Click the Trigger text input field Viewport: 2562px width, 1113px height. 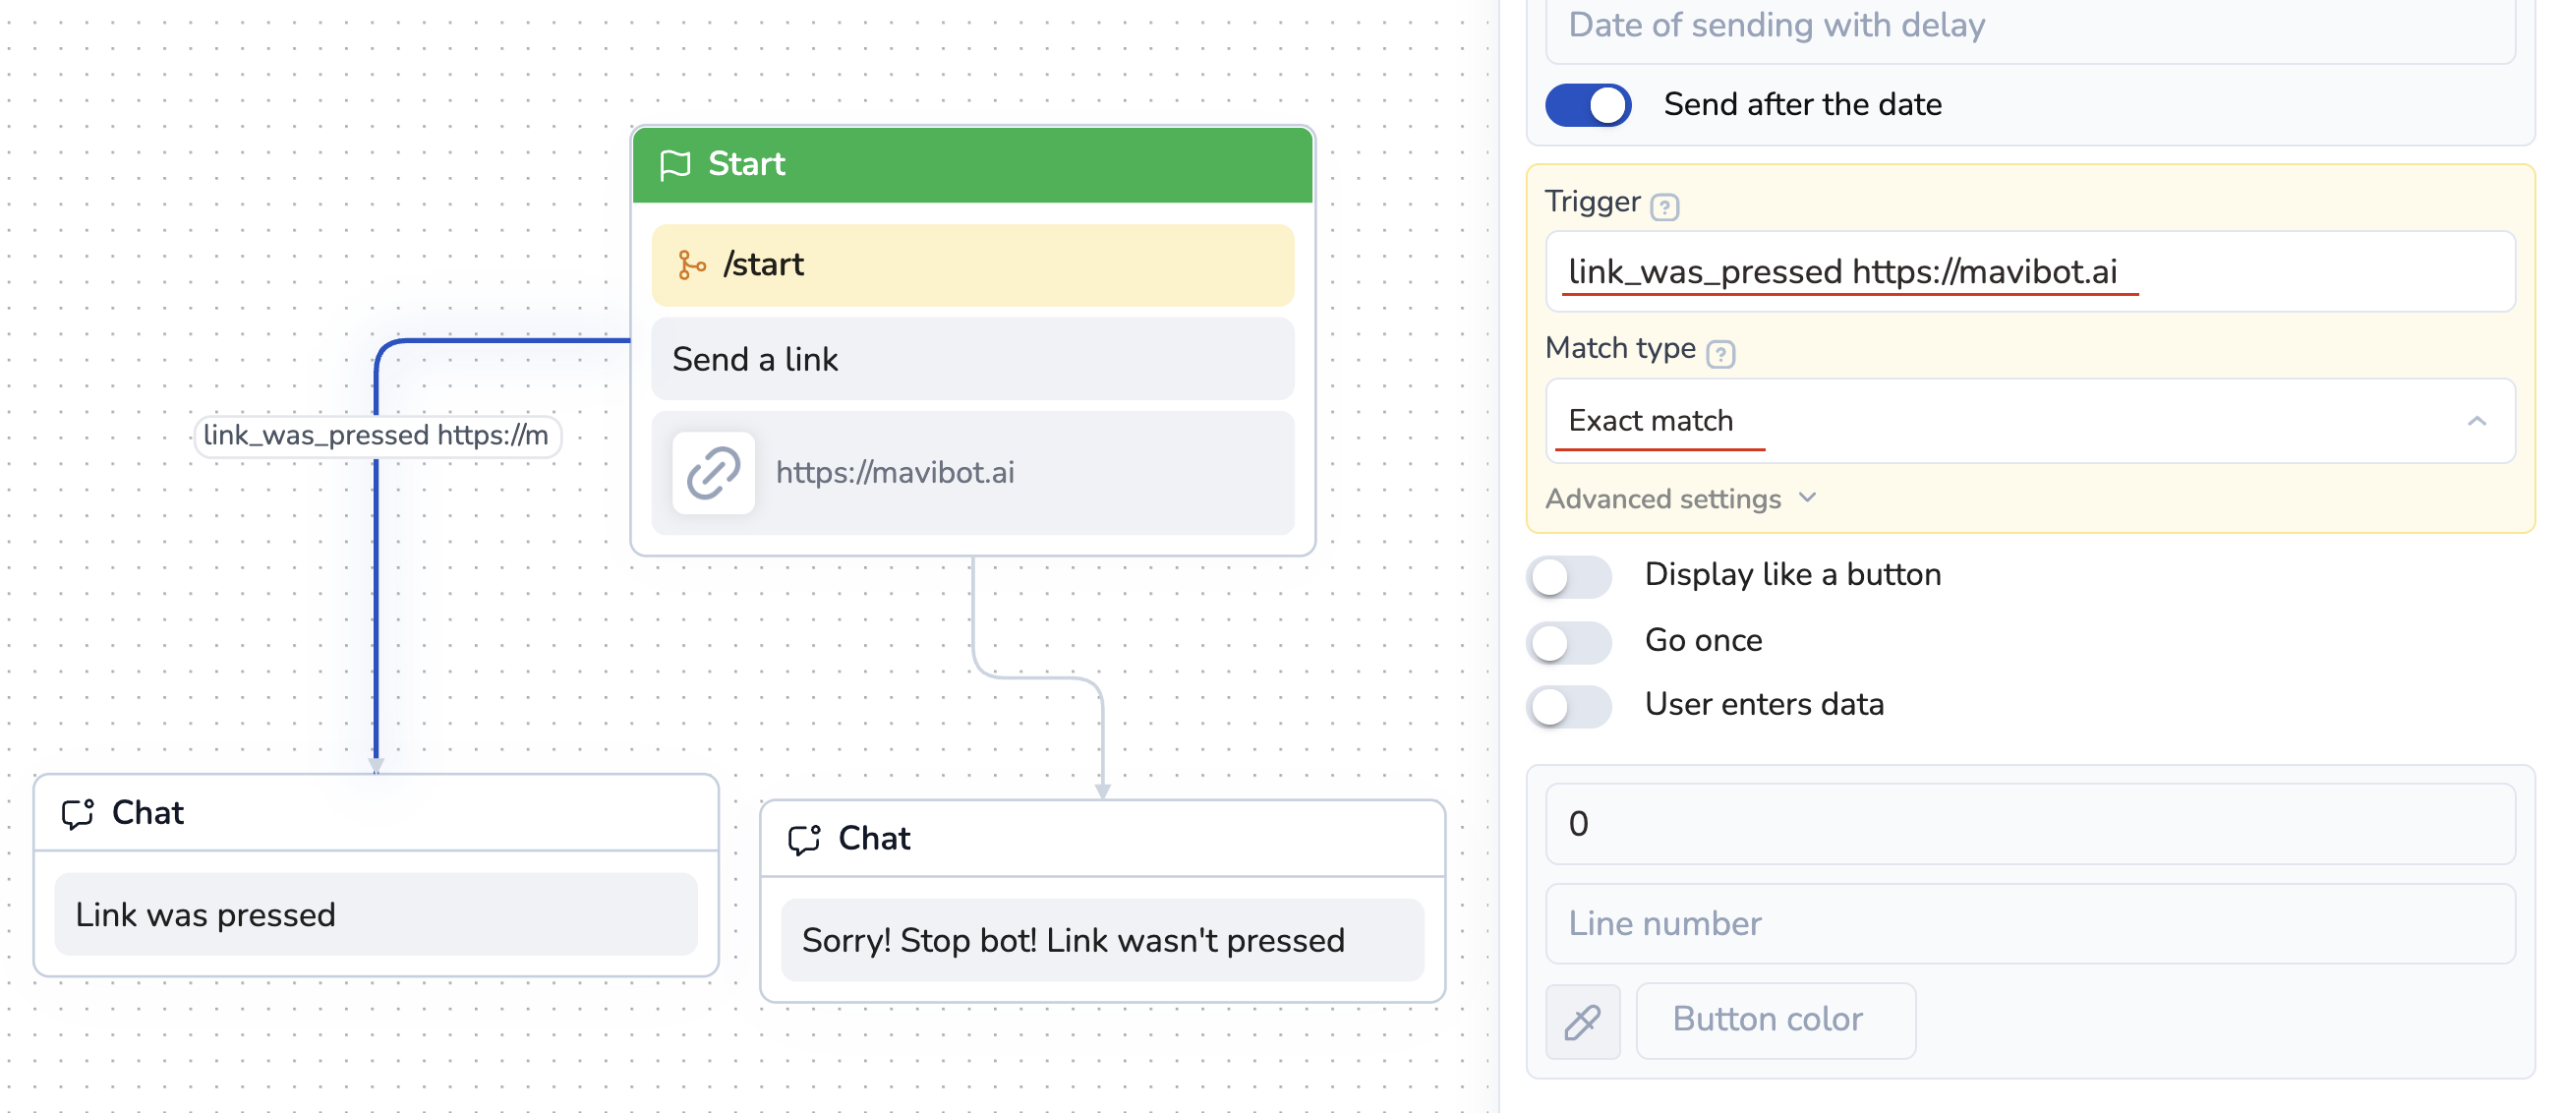[2029, 271]
